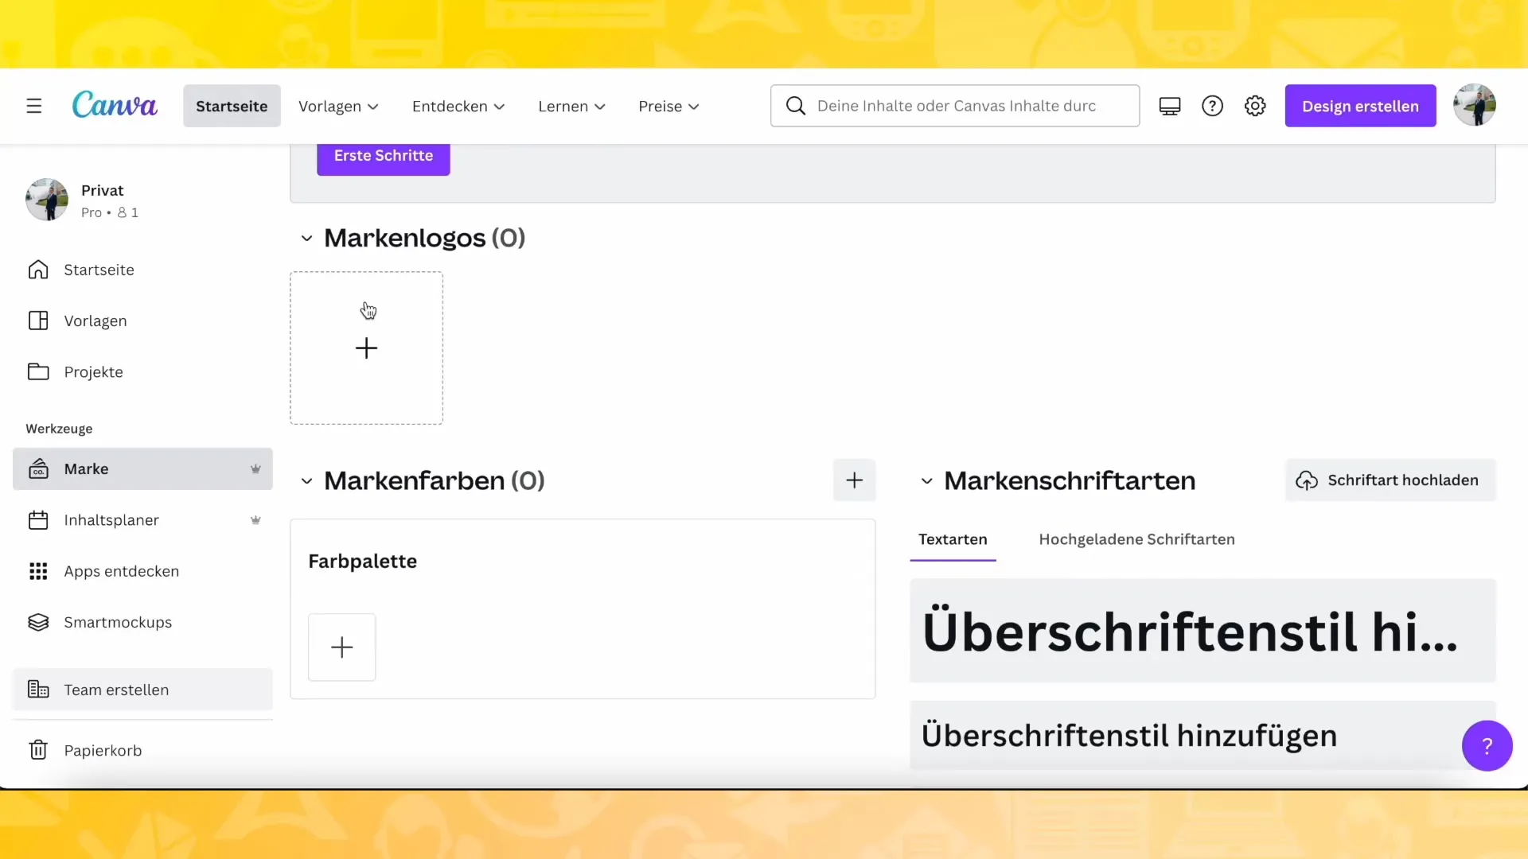Switch to Hochgeladene Schriftarten tab
This screenshot has height=859, width=1528.
[x=1136, y=539]
